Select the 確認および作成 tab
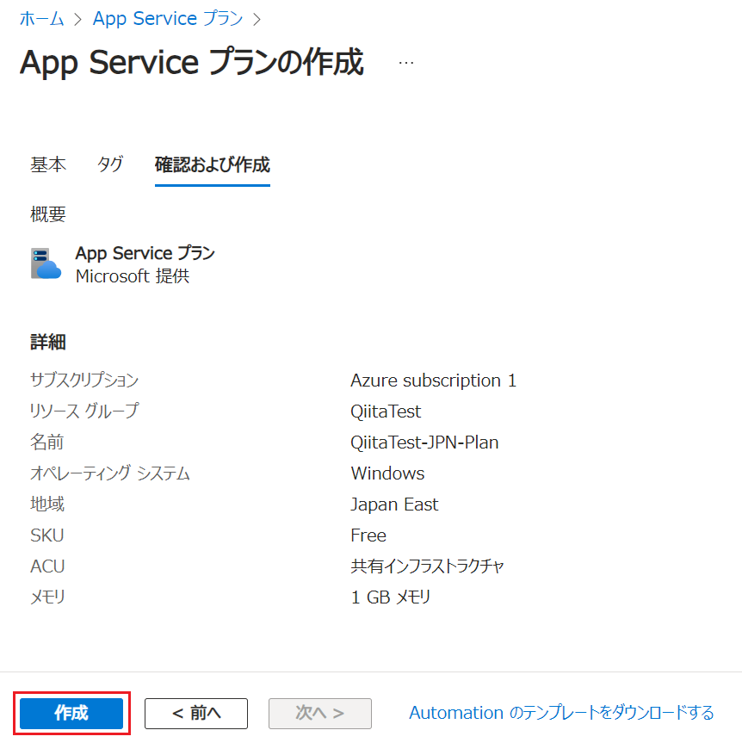This screenshot has width=742, height=755. pos(213,164)
